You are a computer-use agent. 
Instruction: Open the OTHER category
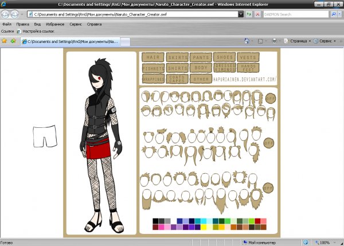click(201, 79)
